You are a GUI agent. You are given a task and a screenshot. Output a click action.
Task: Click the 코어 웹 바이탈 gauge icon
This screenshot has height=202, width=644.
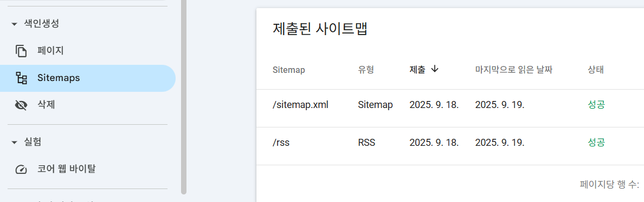[x=21, y=169]
